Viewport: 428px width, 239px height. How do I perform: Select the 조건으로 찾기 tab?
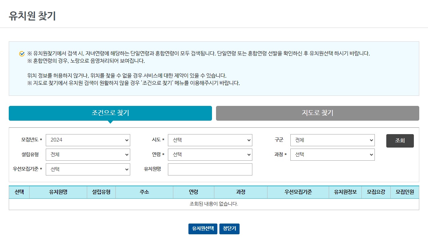click(110, 113)
